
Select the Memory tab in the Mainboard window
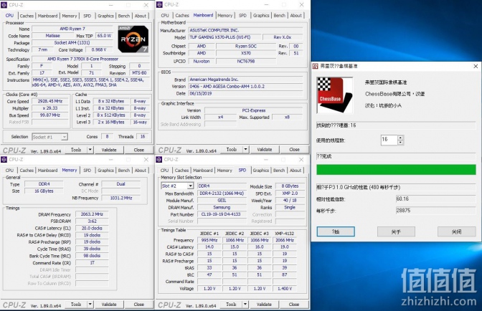[x=225, y=15]
